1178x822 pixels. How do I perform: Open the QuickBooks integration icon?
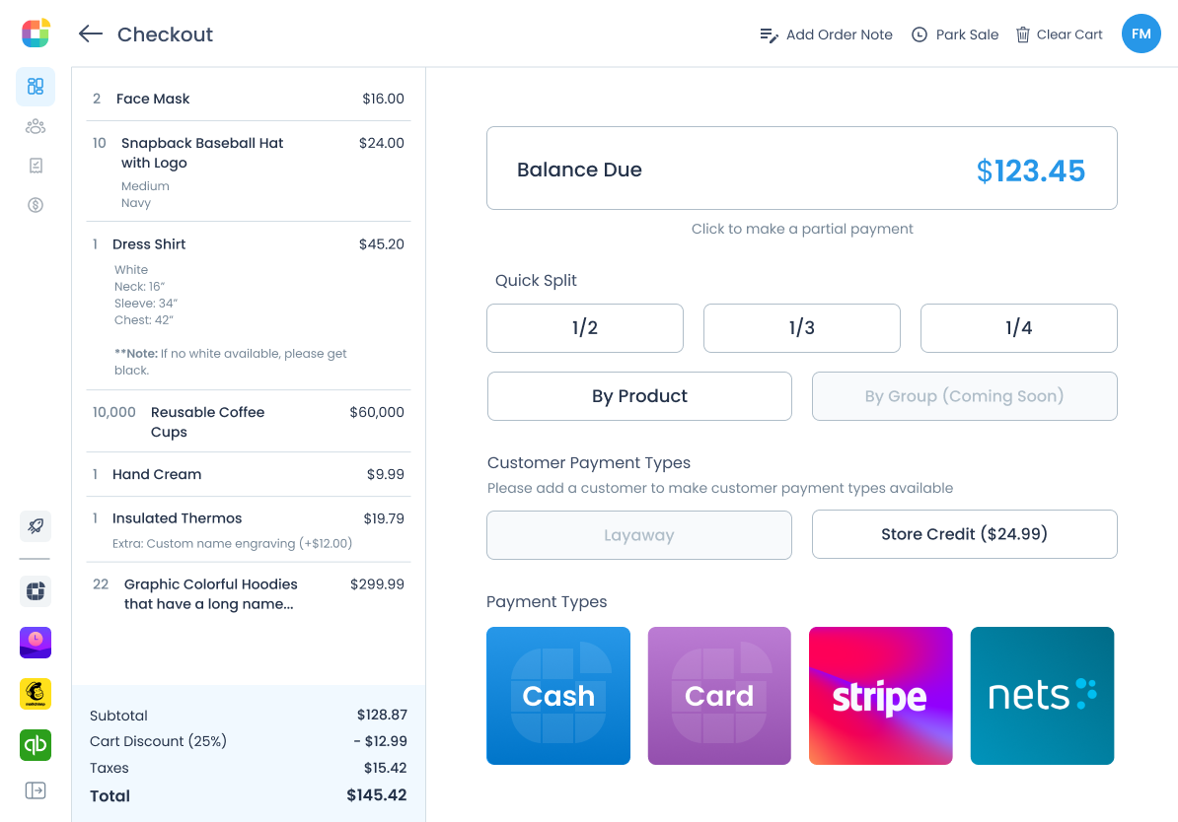click(x=35, y=745)
